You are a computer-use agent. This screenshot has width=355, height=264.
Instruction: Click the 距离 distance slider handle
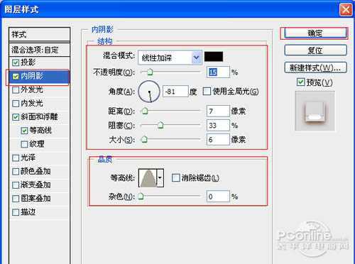click(x=145, y=111)
